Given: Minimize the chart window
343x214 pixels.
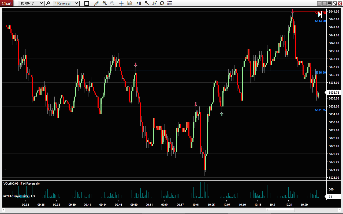Looking at the screenshot, I should pyautogui.click(x=330, y=3).
